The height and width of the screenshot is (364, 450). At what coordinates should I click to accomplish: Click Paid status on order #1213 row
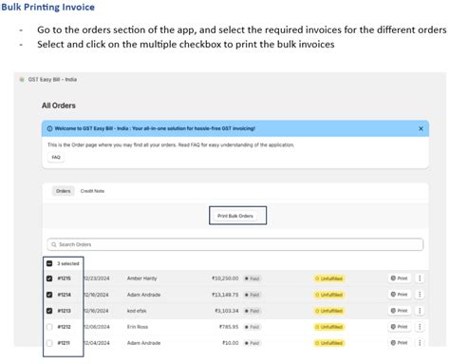[x=253, y=311]
